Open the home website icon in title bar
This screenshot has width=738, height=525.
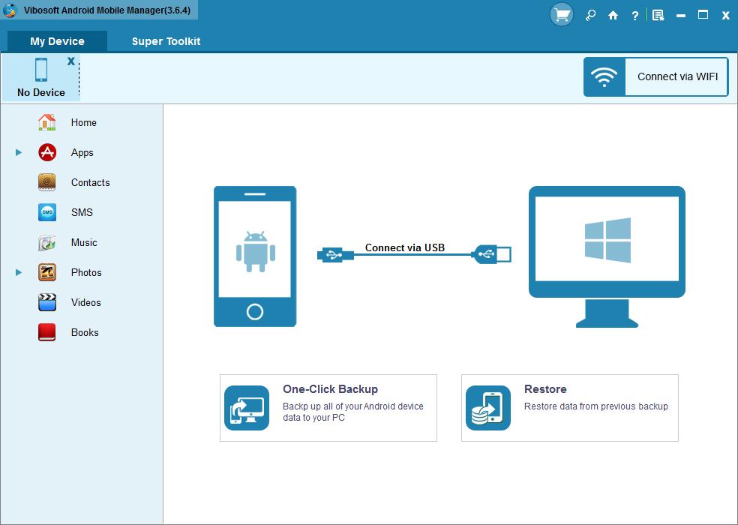click(x=613, y=16)
